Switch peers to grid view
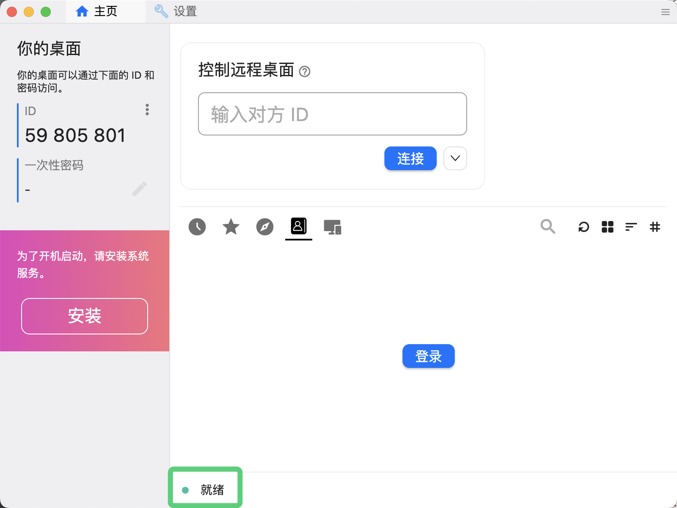 point(608,227)
